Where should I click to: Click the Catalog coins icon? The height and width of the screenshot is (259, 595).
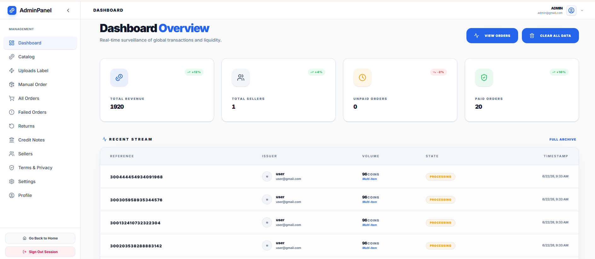(x=12, y=57)
